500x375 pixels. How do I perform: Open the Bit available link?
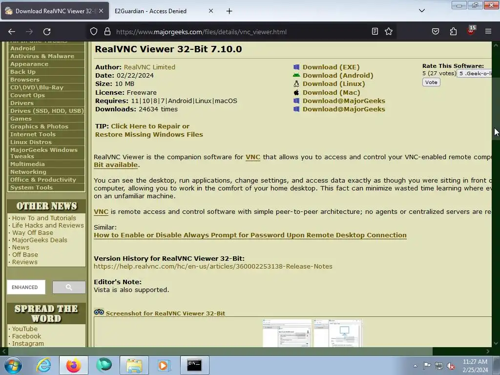pyautogui.click(x=116, y=165)
